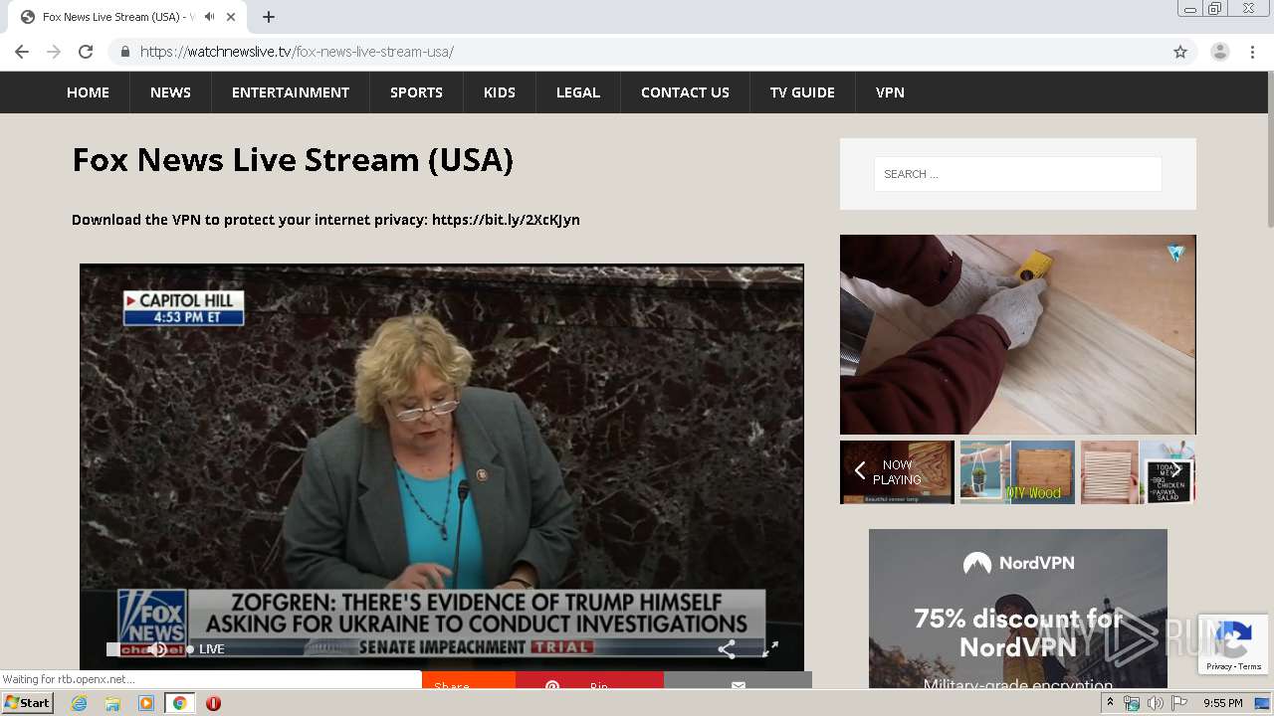Bookmark this page with the star icon

(1180, 52)
